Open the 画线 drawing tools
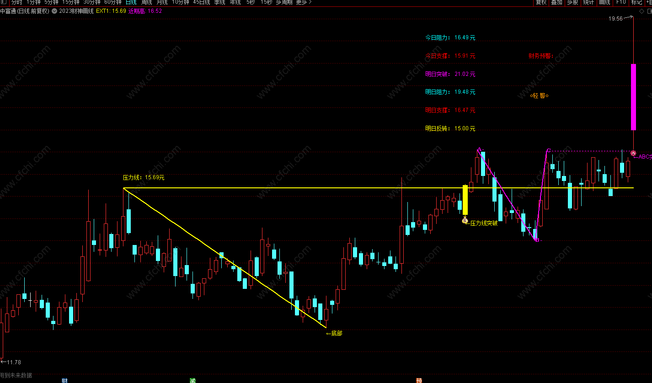652x383 pixels. pos(604,2)
